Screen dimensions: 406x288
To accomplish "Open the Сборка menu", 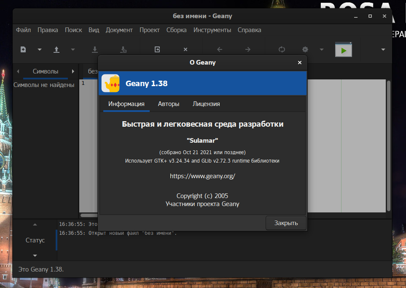I will 176,30.
